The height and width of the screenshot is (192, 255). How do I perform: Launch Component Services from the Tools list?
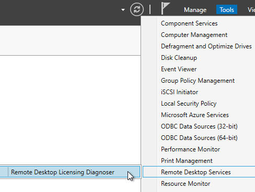tap(189, 23)
